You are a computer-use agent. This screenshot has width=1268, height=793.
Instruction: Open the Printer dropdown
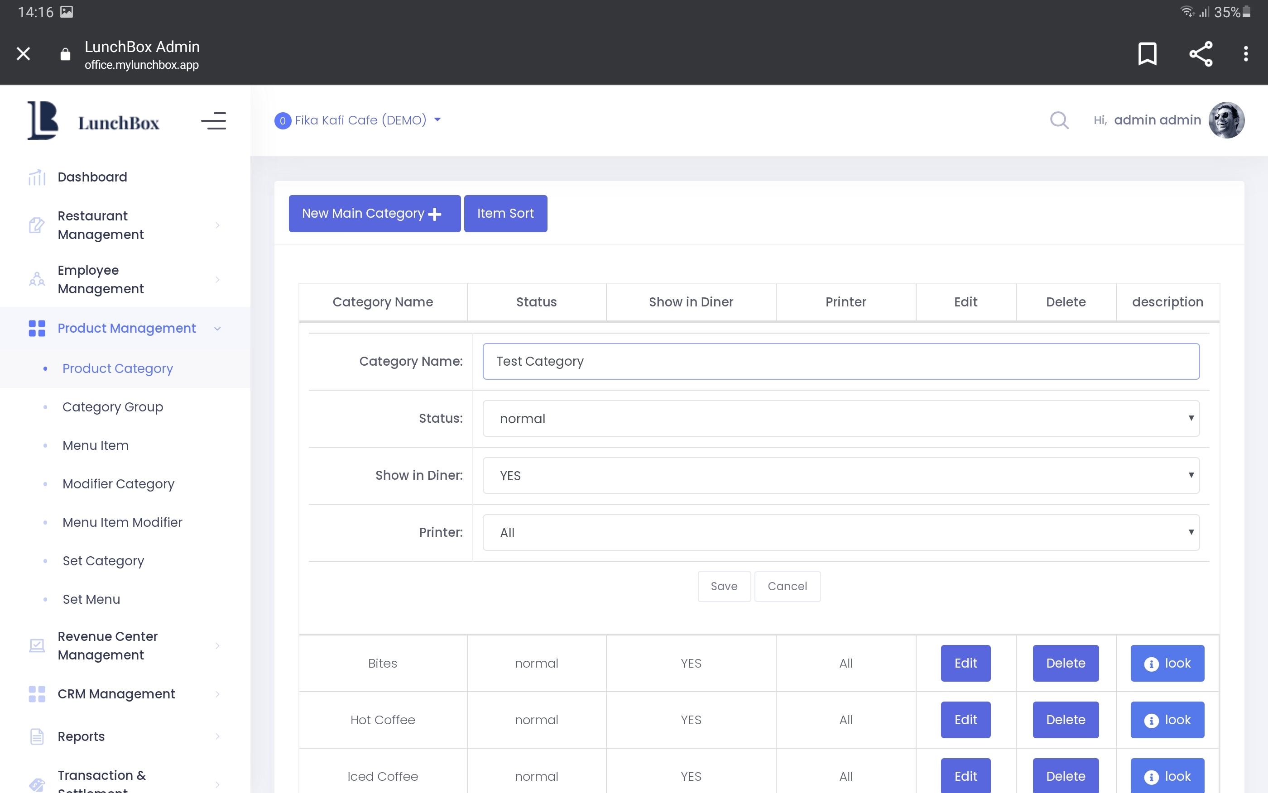(841, 532)
